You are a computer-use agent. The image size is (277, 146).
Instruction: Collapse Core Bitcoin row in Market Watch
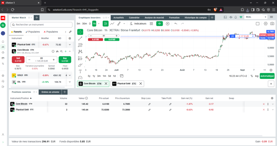[70, 51]
